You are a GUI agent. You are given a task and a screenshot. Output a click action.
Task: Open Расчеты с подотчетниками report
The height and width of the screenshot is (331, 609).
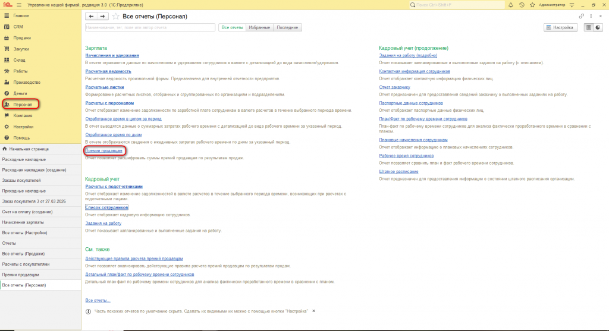click(x=114, y=187)
